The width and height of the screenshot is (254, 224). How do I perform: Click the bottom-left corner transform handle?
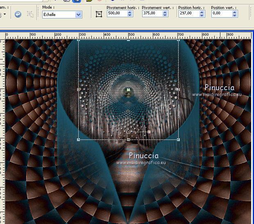point(78,139)
